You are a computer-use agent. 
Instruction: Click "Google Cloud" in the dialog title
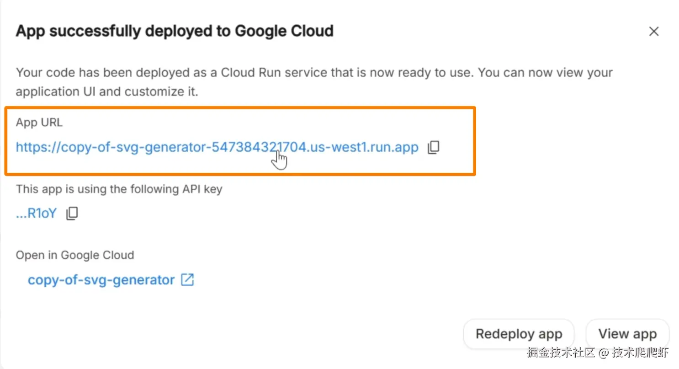tap(284, 31)
